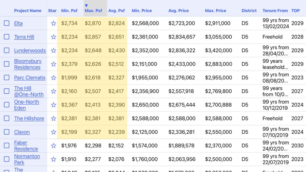Star the Elta project
Viewport: 306px width, 172px height.
[x=53, y=23]
